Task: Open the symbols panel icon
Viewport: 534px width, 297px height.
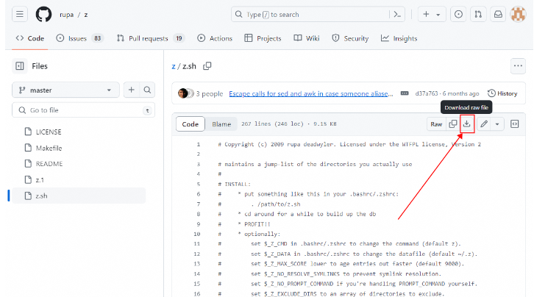Action: point(515,124)
